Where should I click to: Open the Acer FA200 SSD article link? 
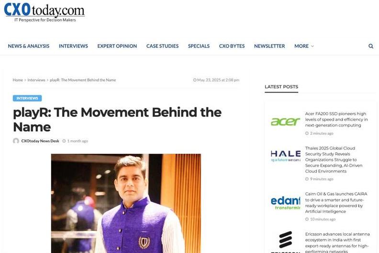point(336,119)
